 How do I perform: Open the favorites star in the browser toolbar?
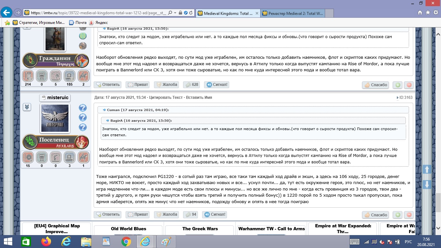pyautogui.click(x=428, y=13)
